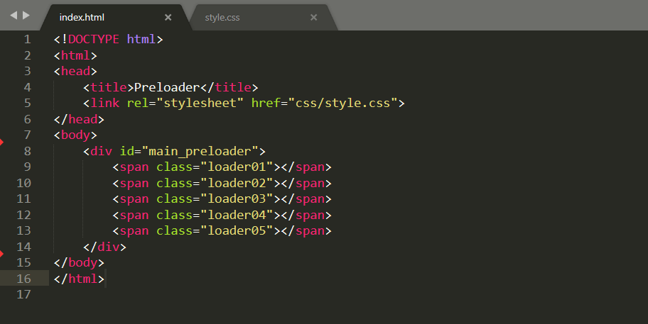The image size is (648, 324).
Task: Select the index.html tab
Action: (x=82, y=17)
